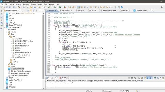Select DSP_Lab_Works.ioc file
165x92 pixels.
tap(17, 69)
